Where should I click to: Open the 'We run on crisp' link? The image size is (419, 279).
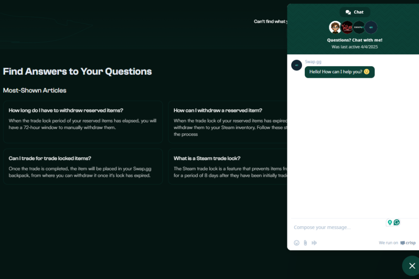coord(397,243)
